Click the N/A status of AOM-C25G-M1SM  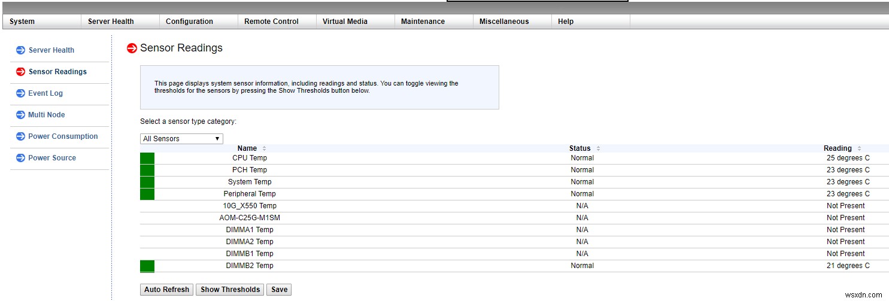pos(582,218)
